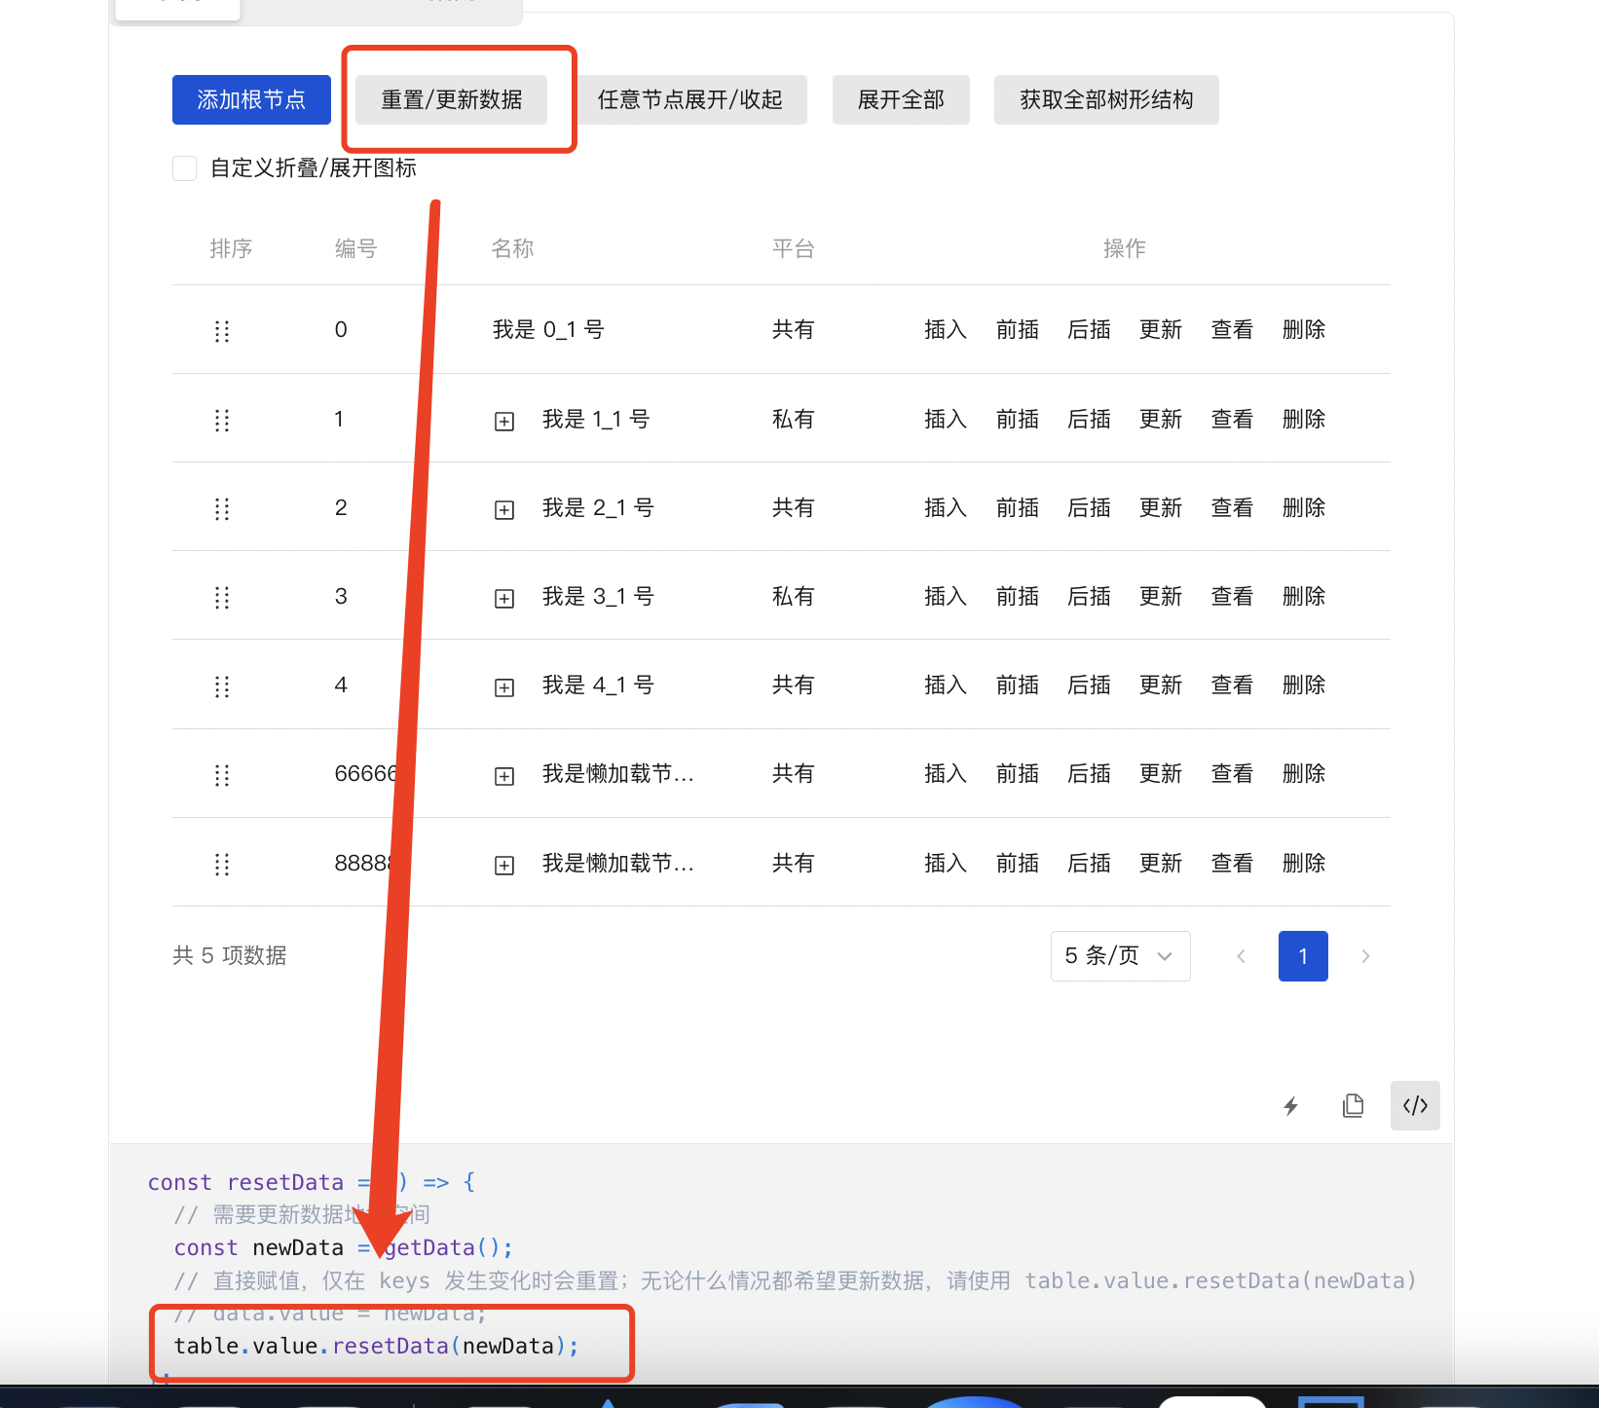Select page 1 in the pagination
The image size is (1599, 1408).
coord(1303,956)
